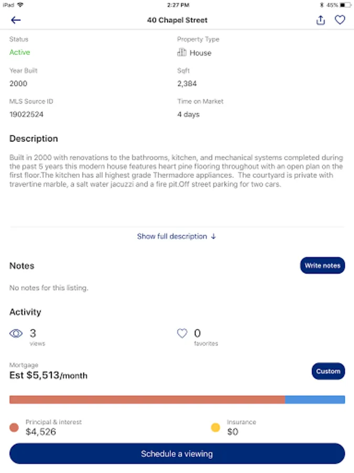Screen dimensions: 354x473
Task: Click the red segment of mortgage bar
Action: [x=147, y=400]
